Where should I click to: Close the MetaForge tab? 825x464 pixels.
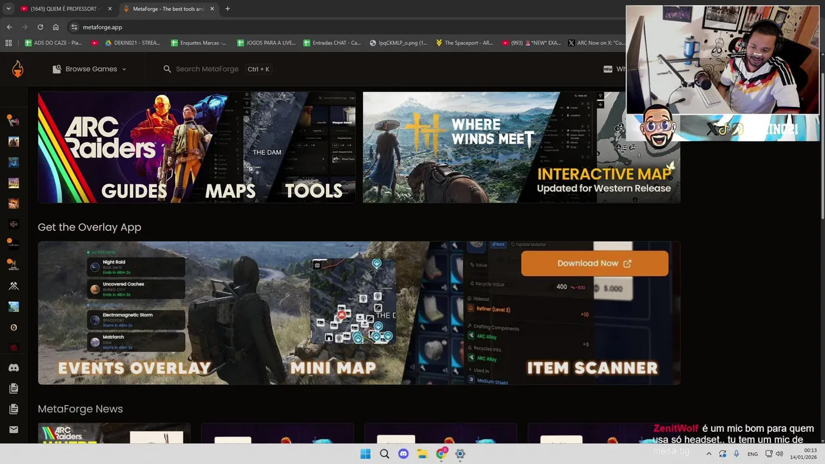pos(213,9)
